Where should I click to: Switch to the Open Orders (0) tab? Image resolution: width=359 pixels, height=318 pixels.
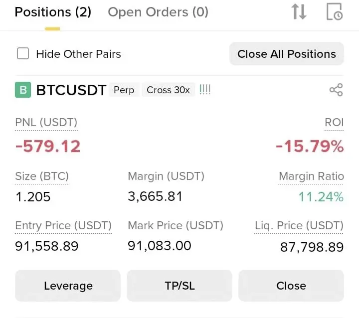[158, 12]
